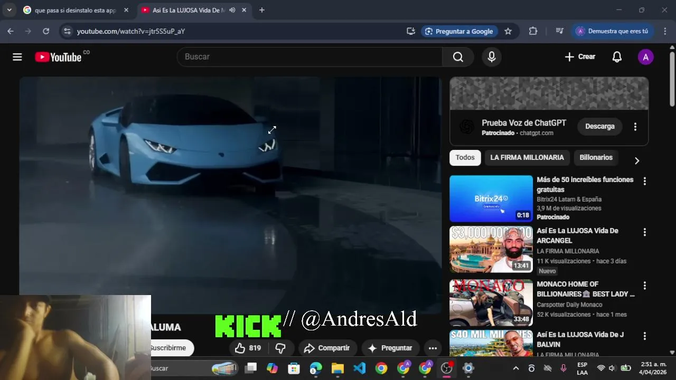Open Settings gear from taskbar
This screenshot has width=676, height=380.
coord(468,368)
